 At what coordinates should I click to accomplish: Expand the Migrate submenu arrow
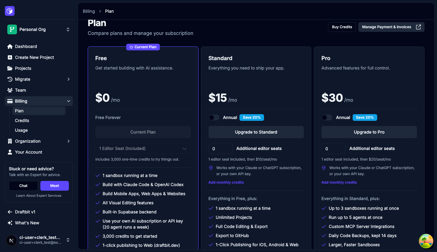point(69,79)
